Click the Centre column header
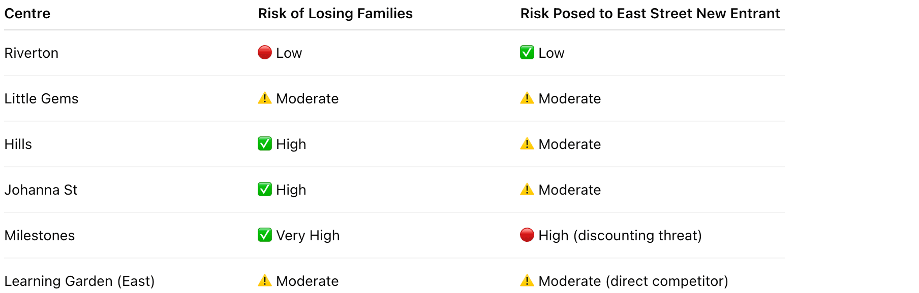The height and width of the screenshot is (293, 919). (x=27, y=14)
